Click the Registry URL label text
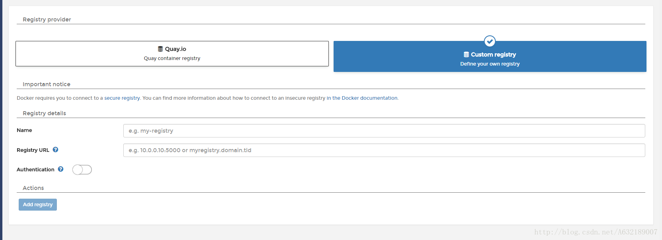Viewport: 662px width, 240px height. [33, 150]
